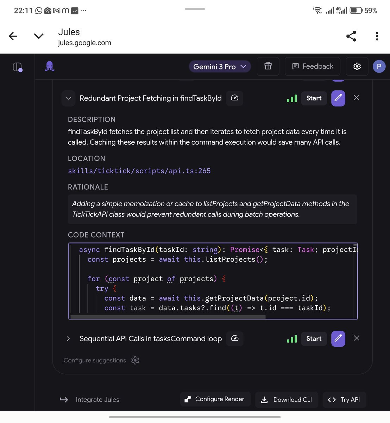Start the Sequential API Calls task

point(314,339)
